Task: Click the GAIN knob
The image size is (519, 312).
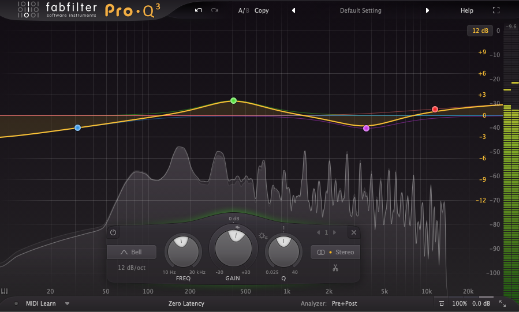Action: click(x=233, y=246)
